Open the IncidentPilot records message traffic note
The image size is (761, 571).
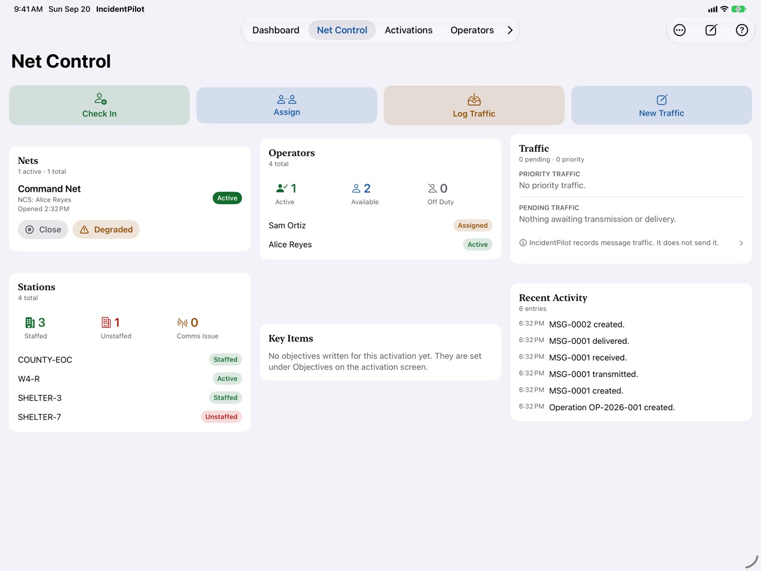(x=631, y=242)
